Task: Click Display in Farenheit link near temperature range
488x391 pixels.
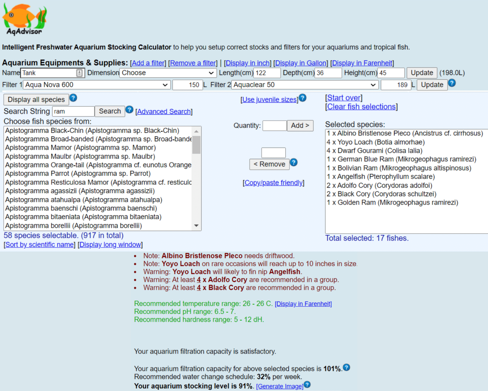Action: point(303,304)
